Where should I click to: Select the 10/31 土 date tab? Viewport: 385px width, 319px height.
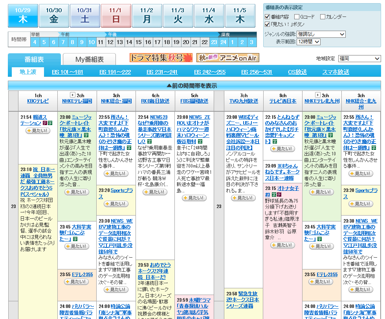coord(85,15)
